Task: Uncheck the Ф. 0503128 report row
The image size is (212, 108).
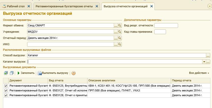Action: pos(6,95)
